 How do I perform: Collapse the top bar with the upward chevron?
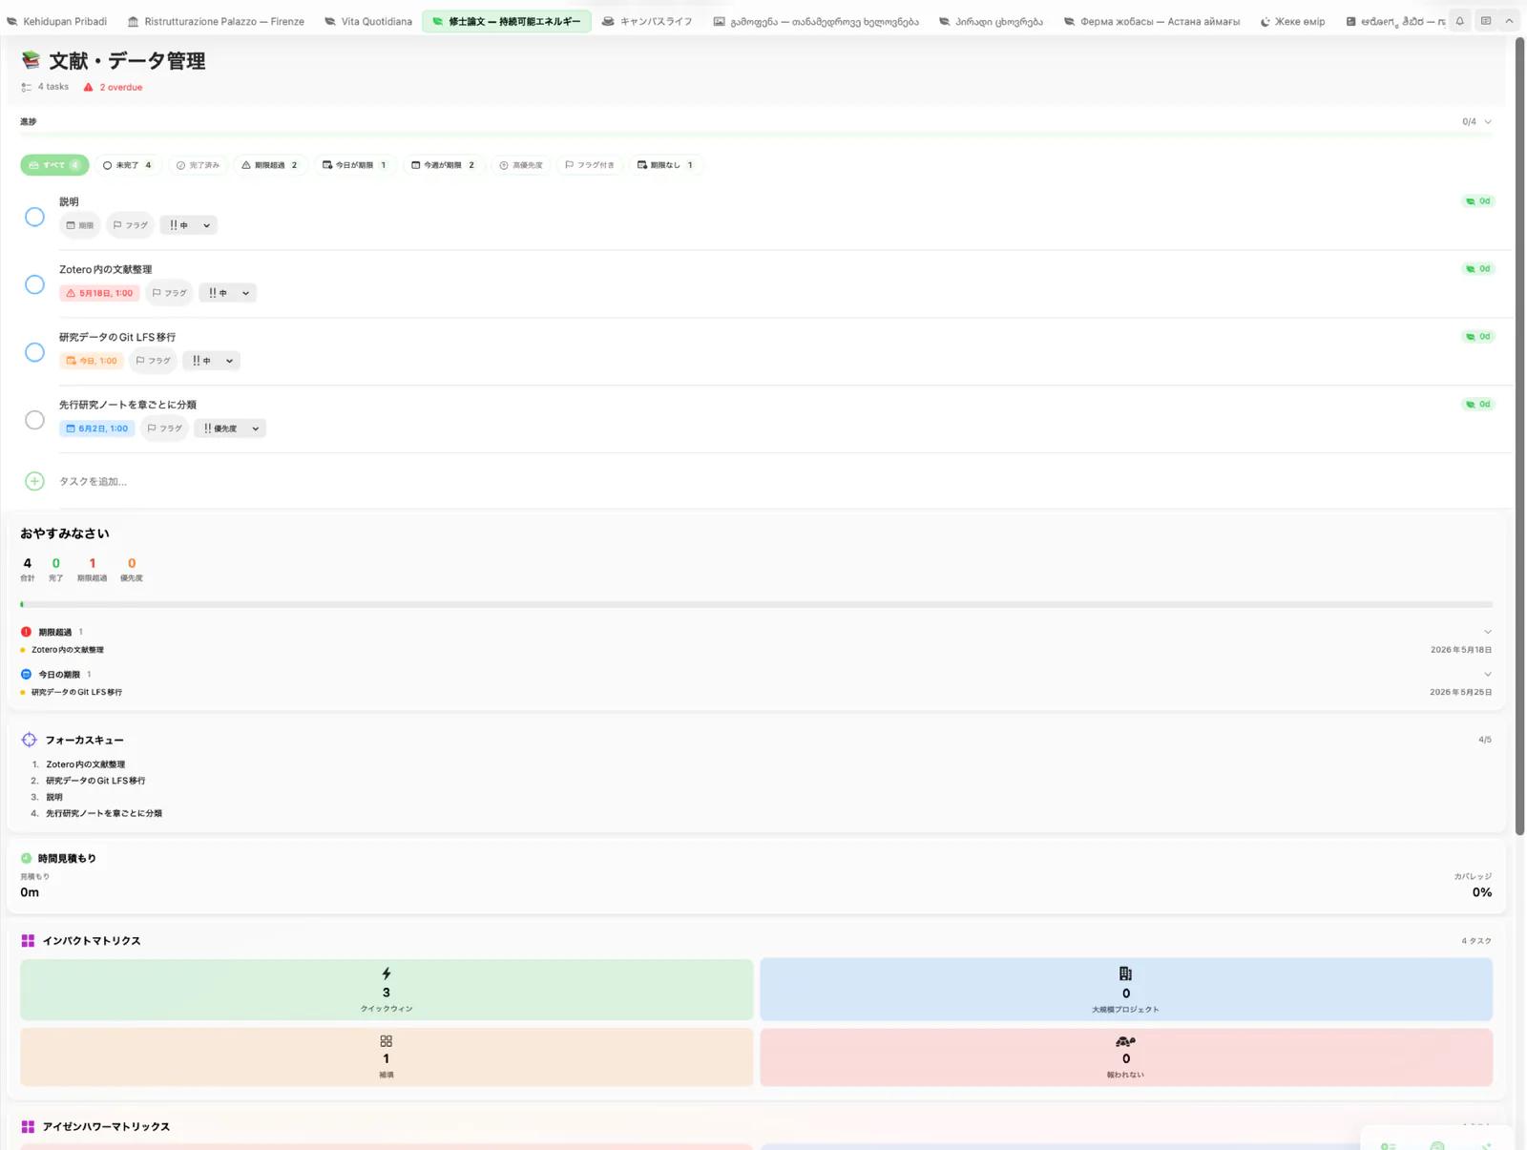(x=1509, y=21)
